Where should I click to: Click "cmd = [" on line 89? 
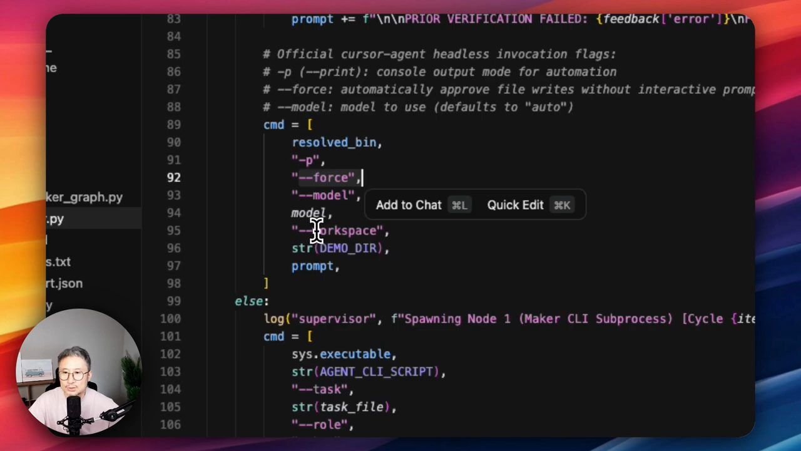point(287,125)
